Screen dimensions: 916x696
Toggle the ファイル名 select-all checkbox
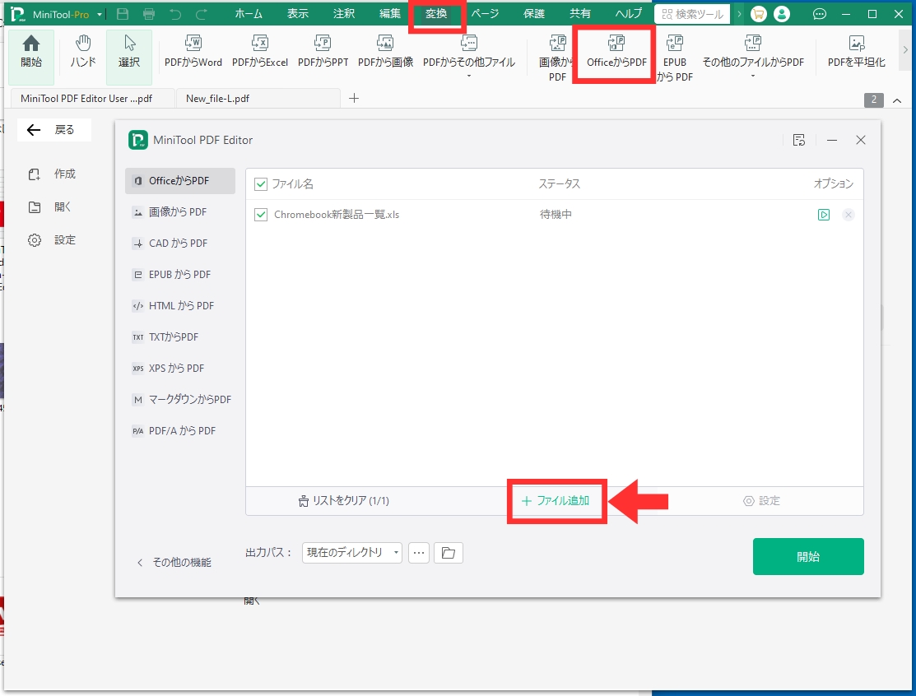point(261,184)
